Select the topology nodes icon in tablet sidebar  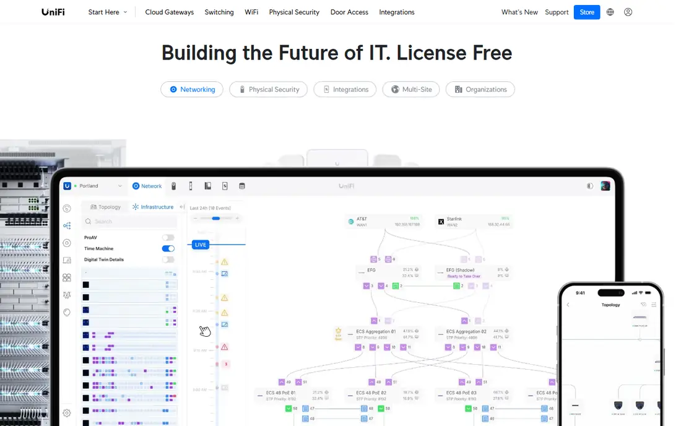(66, 225)
